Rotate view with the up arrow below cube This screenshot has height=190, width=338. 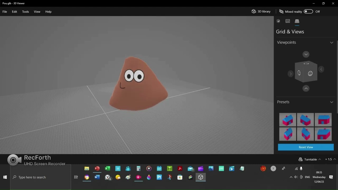[306, 88]
